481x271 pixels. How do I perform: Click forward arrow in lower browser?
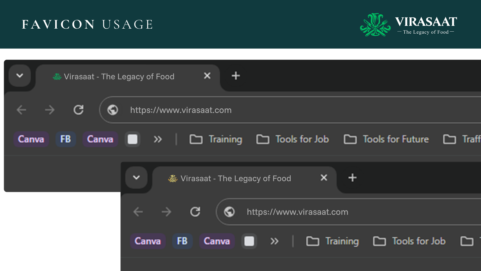click(x=166, y=212)
